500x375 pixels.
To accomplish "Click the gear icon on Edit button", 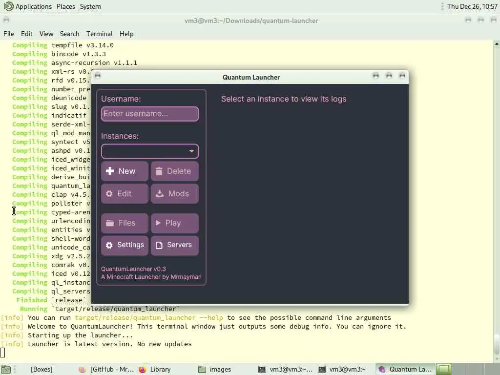I will pyautogui.click(x=109, y=193).
